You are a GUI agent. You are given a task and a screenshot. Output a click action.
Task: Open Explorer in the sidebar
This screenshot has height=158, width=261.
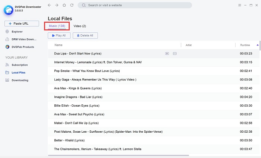pos(17,32)
